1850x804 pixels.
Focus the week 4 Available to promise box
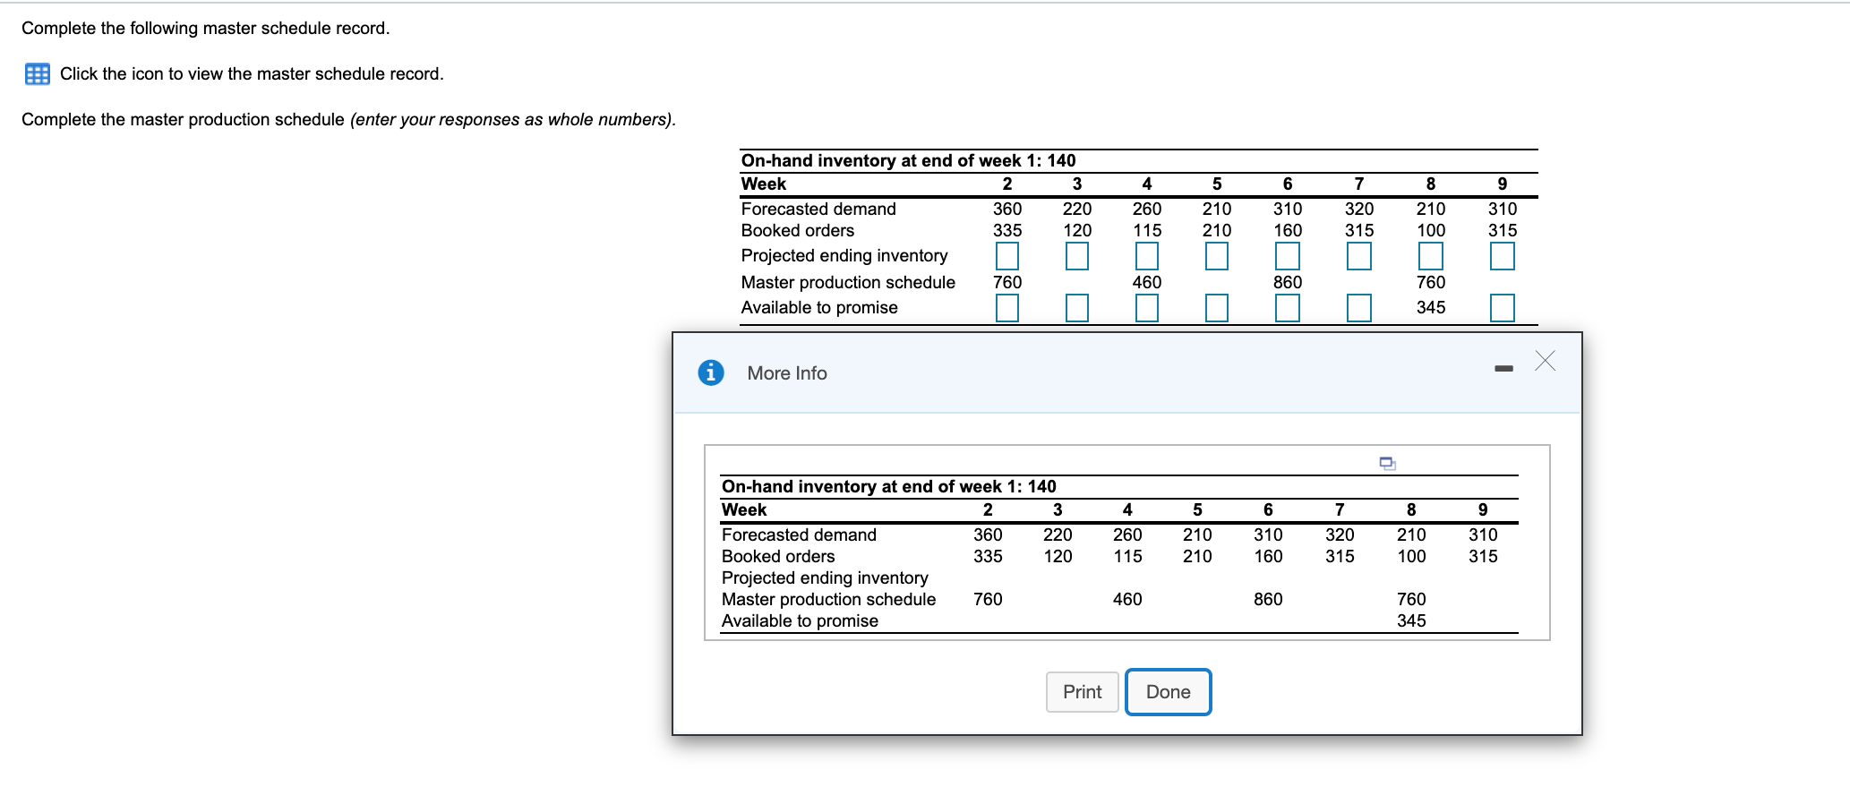click(x=1147, y=308)
